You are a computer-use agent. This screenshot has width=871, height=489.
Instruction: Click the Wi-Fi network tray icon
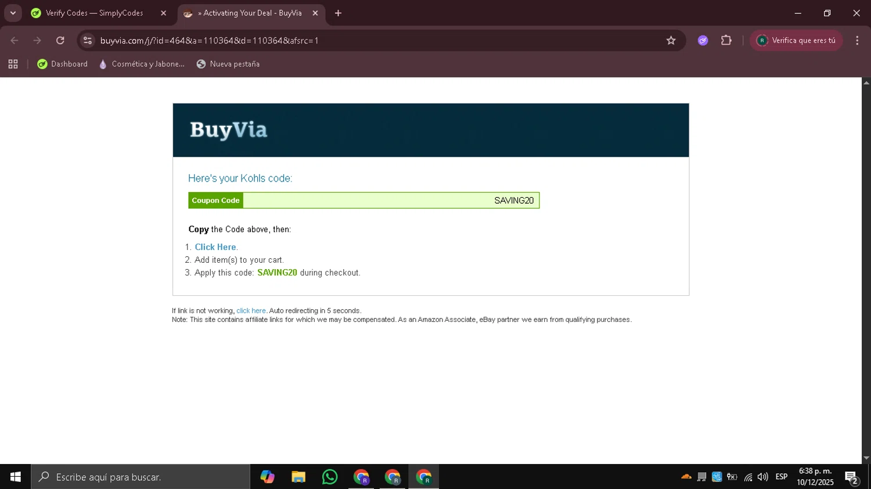tap(748, 477)
